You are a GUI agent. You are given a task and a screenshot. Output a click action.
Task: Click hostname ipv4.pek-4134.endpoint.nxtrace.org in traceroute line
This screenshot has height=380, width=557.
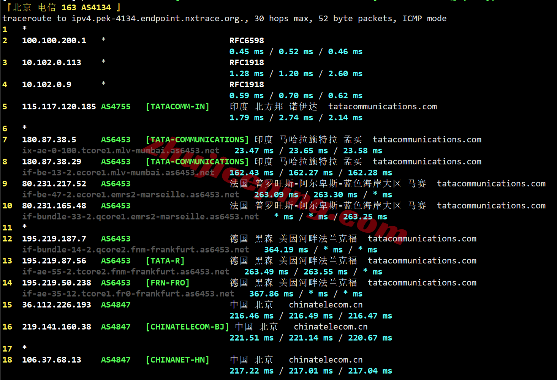[158, 19]
